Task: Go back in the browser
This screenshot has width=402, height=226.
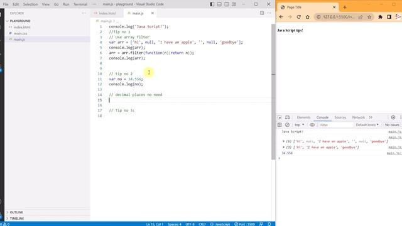Action: [x=281, y=17]
